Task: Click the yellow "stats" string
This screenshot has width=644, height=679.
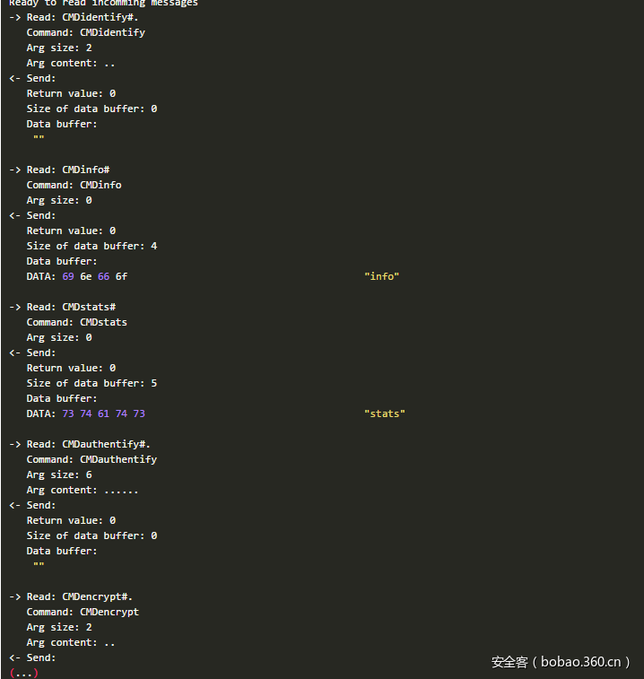Action: (385, 413)
